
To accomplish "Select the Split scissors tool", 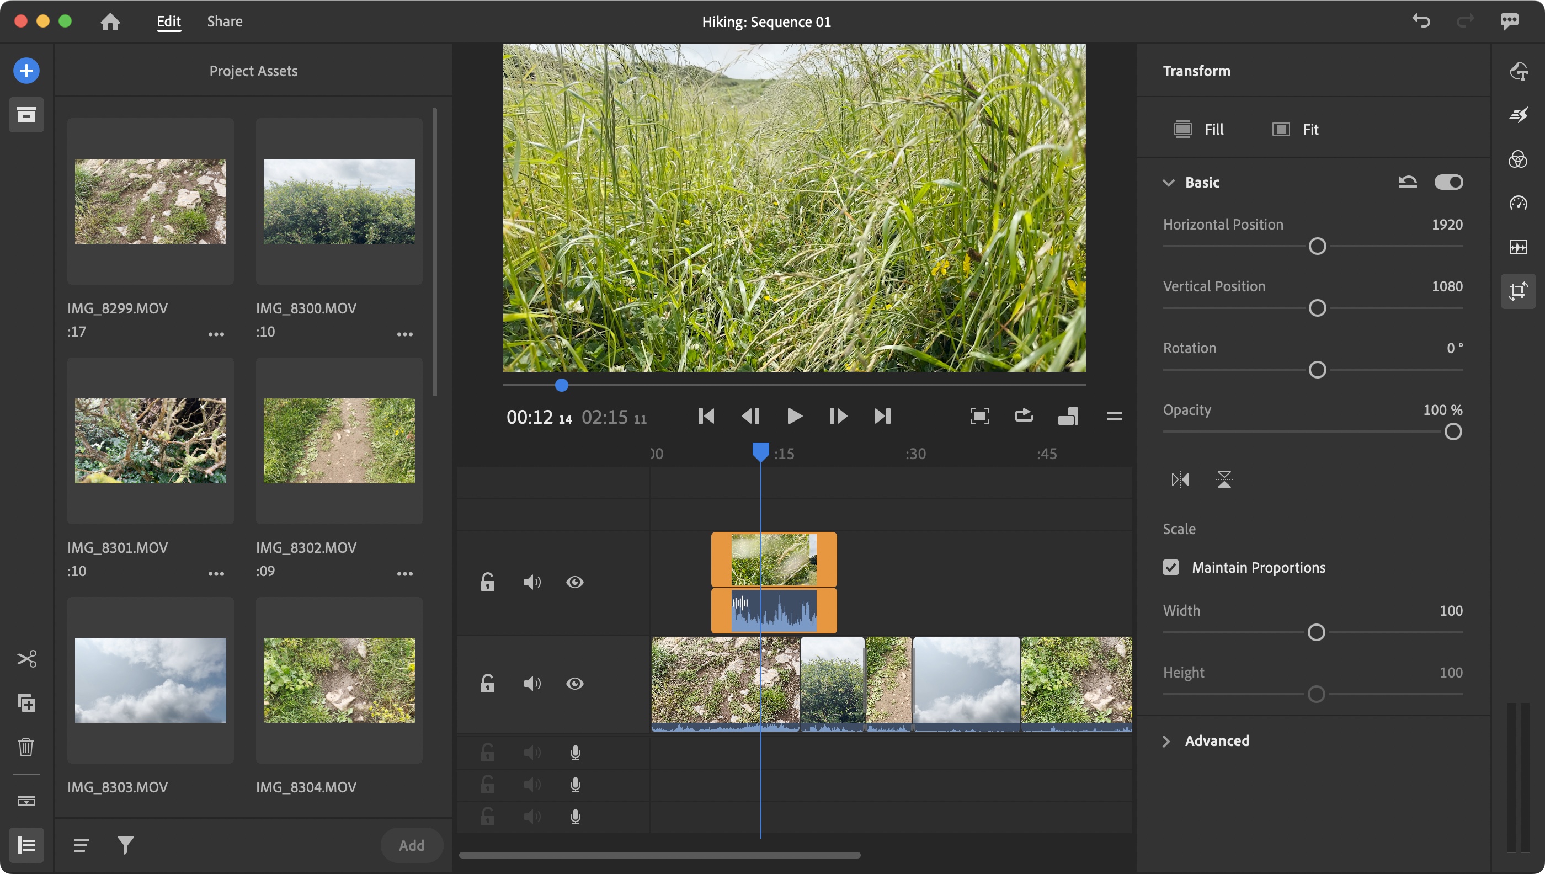I will pos(26,658).
